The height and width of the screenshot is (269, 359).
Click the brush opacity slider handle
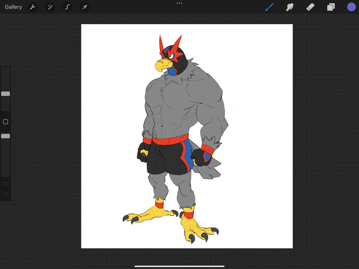pyautogui.click(x=5, y=136)
